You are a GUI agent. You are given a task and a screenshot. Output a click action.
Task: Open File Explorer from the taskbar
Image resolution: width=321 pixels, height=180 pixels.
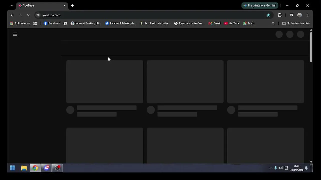(x=24, y=168)
